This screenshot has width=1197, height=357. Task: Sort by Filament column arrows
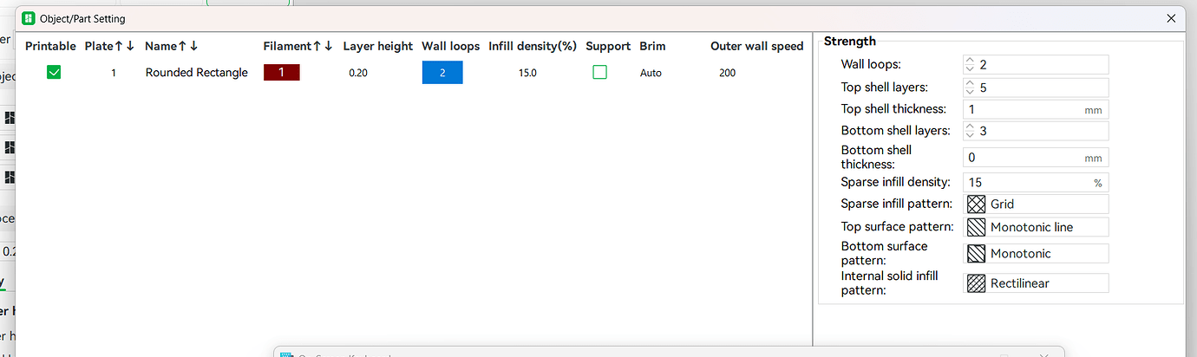pos(322,46)
